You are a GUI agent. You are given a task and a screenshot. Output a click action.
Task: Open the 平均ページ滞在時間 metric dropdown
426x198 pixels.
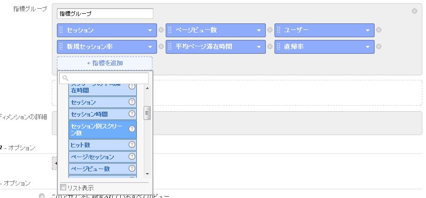258,47
